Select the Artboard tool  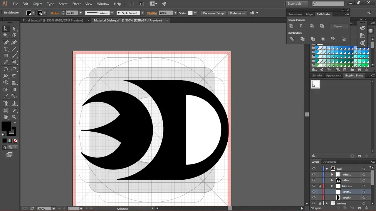[x=6, y=110]
